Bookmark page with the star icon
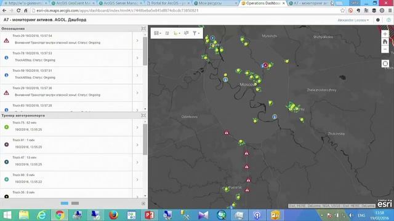 coord(342,10)
